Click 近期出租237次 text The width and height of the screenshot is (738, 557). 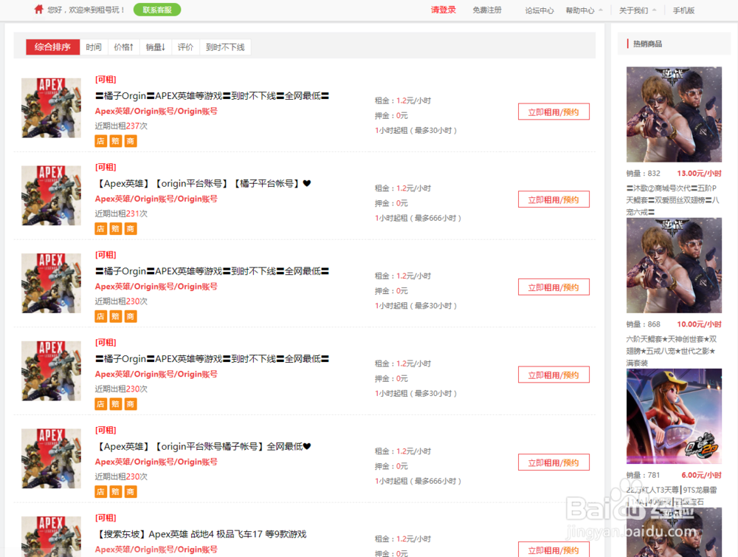pyautogui.click(x=121, y=126)
